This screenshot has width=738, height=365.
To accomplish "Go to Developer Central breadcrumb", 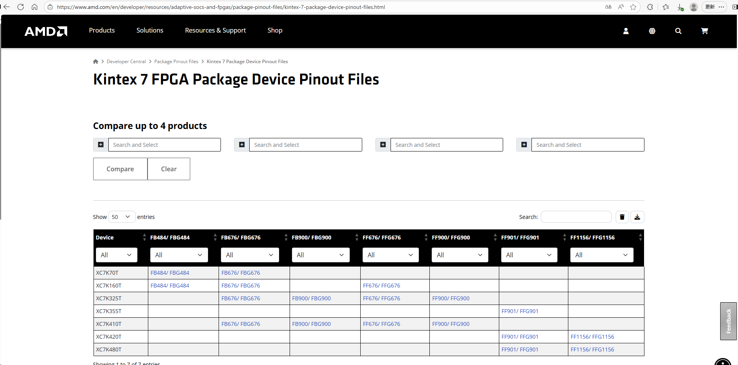I will 126,62.
